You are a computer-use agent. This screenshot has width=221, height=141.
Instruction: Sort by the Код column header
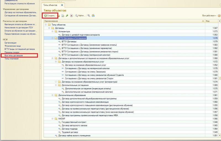tap(212, 21)
